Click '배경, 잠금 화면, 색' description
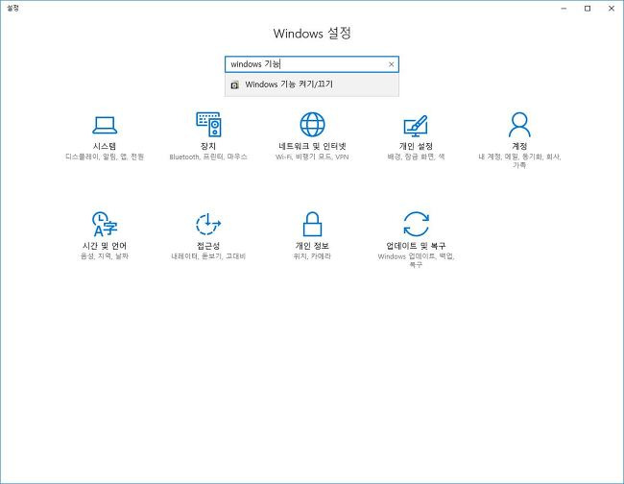 pyautogui.click(x=416, y=157)
